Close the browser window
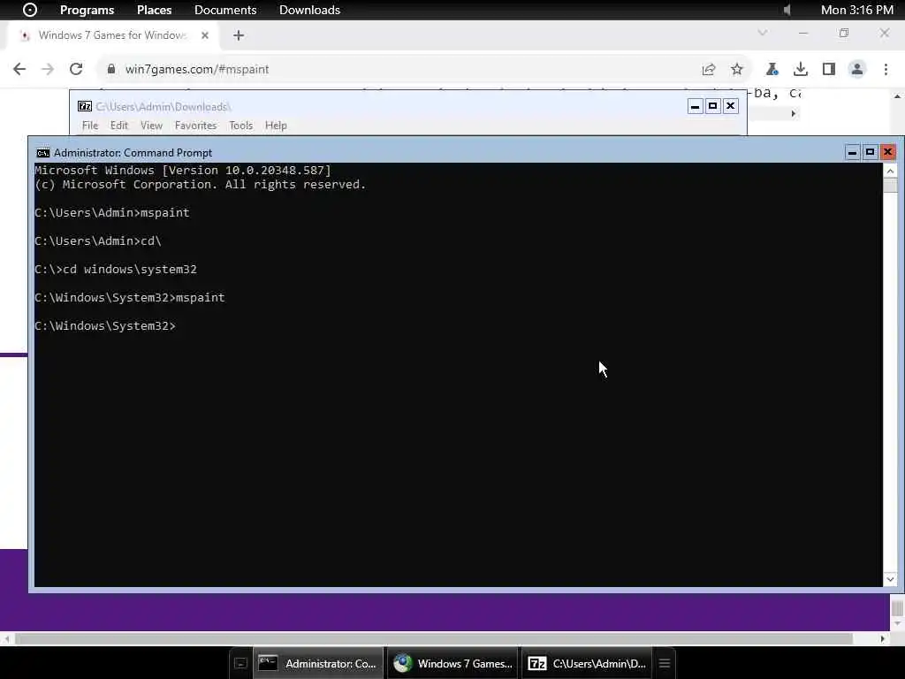 (884, 33)
